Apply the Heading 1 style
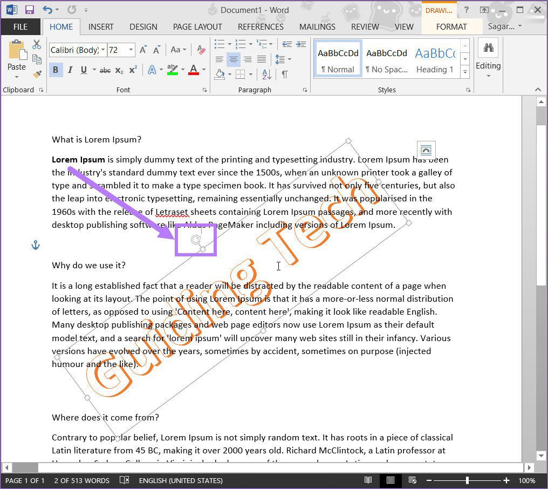 435,59
